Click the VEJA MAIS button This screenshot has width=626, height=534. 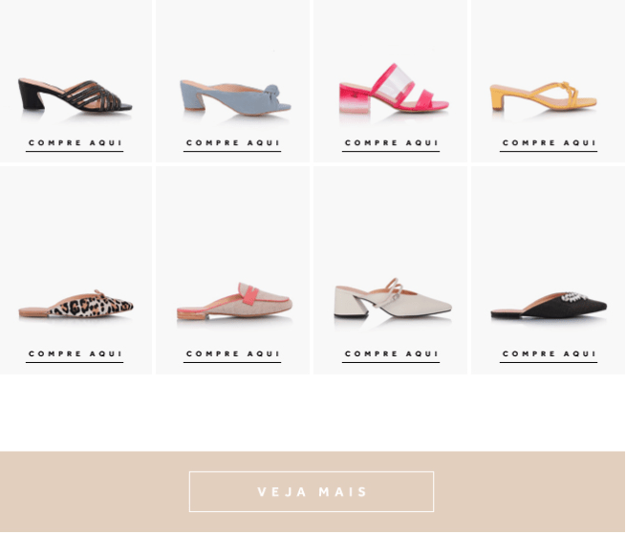click(312, 492)
